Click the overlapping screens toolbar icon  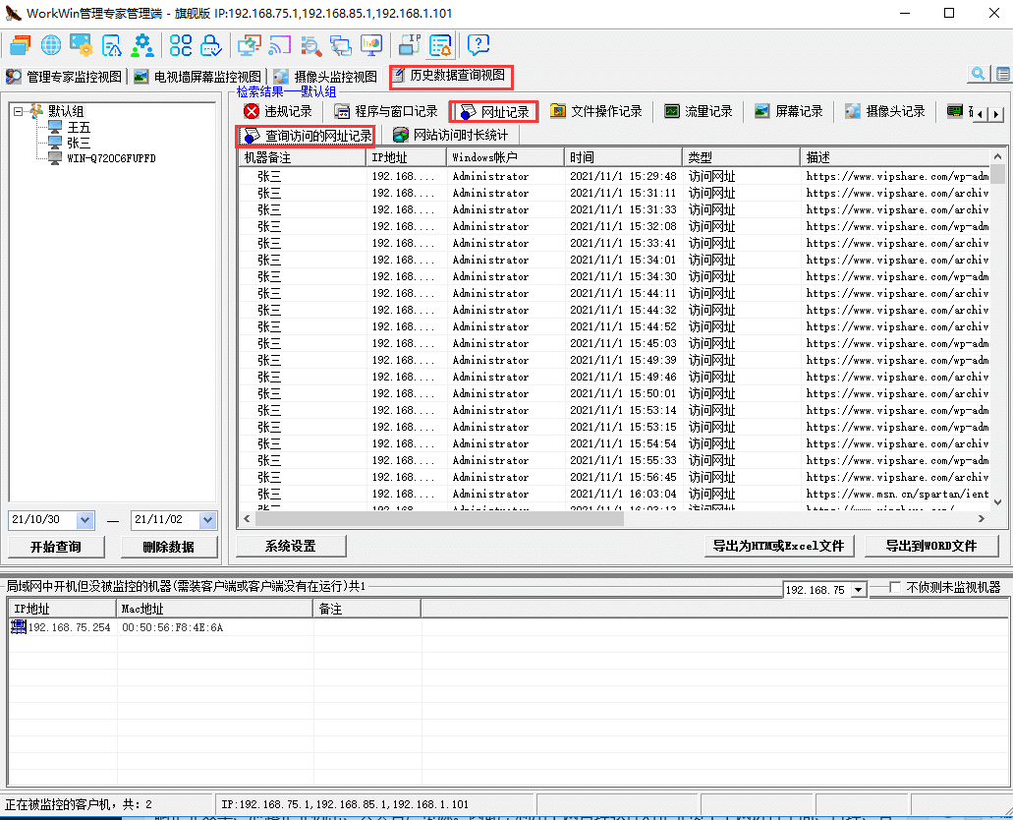point(341,45)
